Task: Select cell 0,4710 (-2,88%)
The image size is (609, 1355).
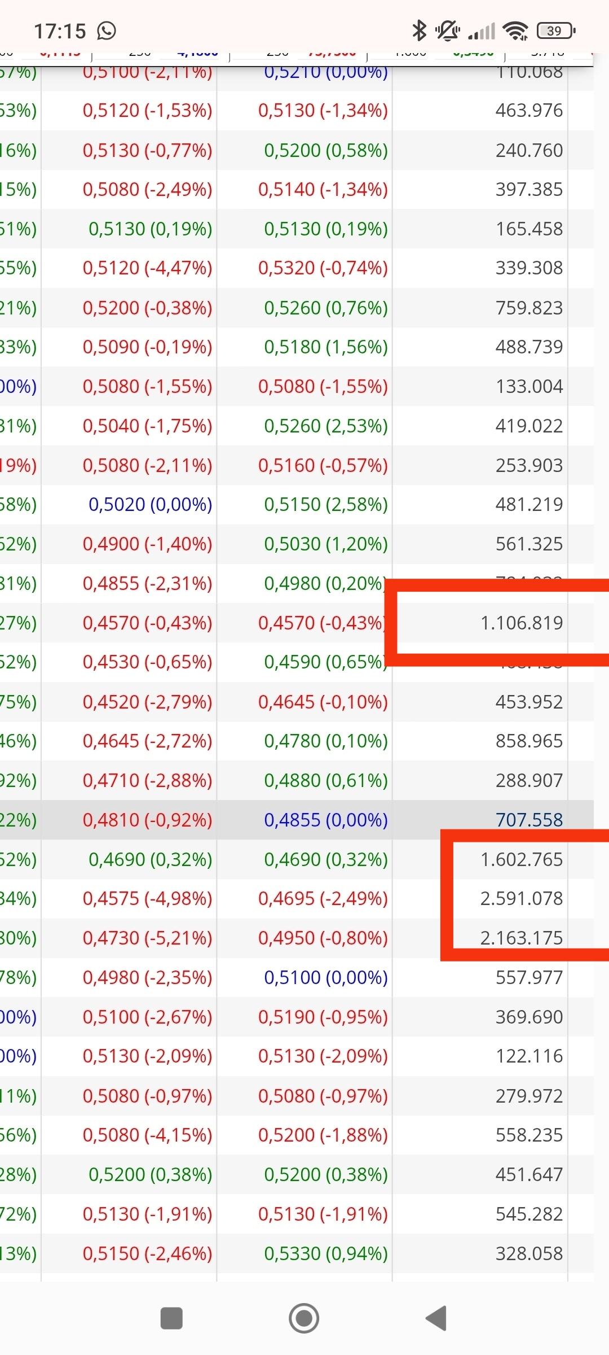Action: [x=147, y=780]
